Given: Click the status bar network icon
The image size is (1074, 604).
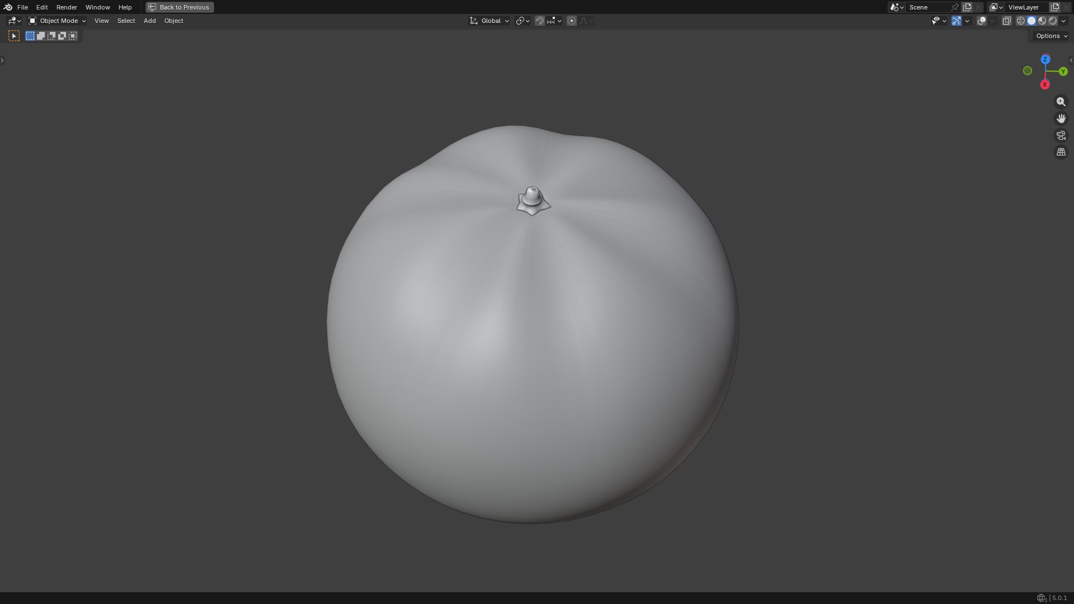Looking at the screenshot, I should coord(1041,598).
